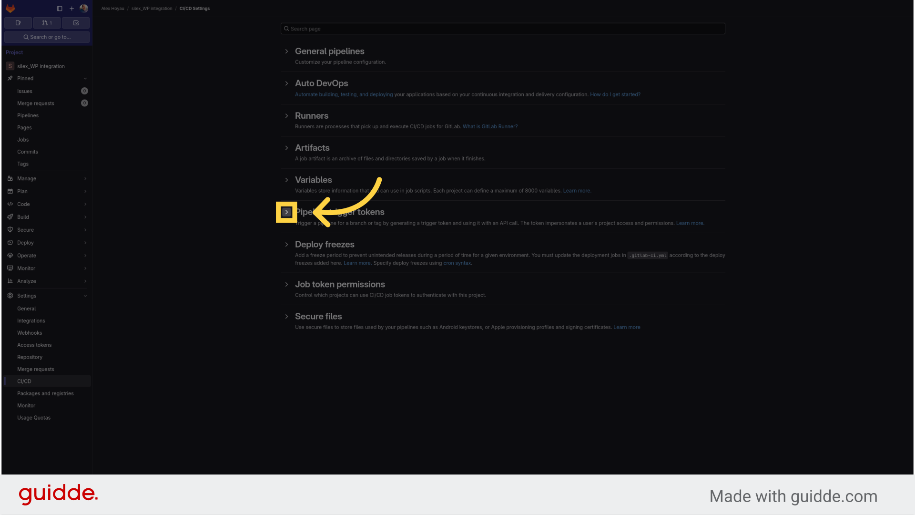Viewport: 915px width, 515px height.
Task: Open the create new plus menu
Action: [x=71, y=9]
